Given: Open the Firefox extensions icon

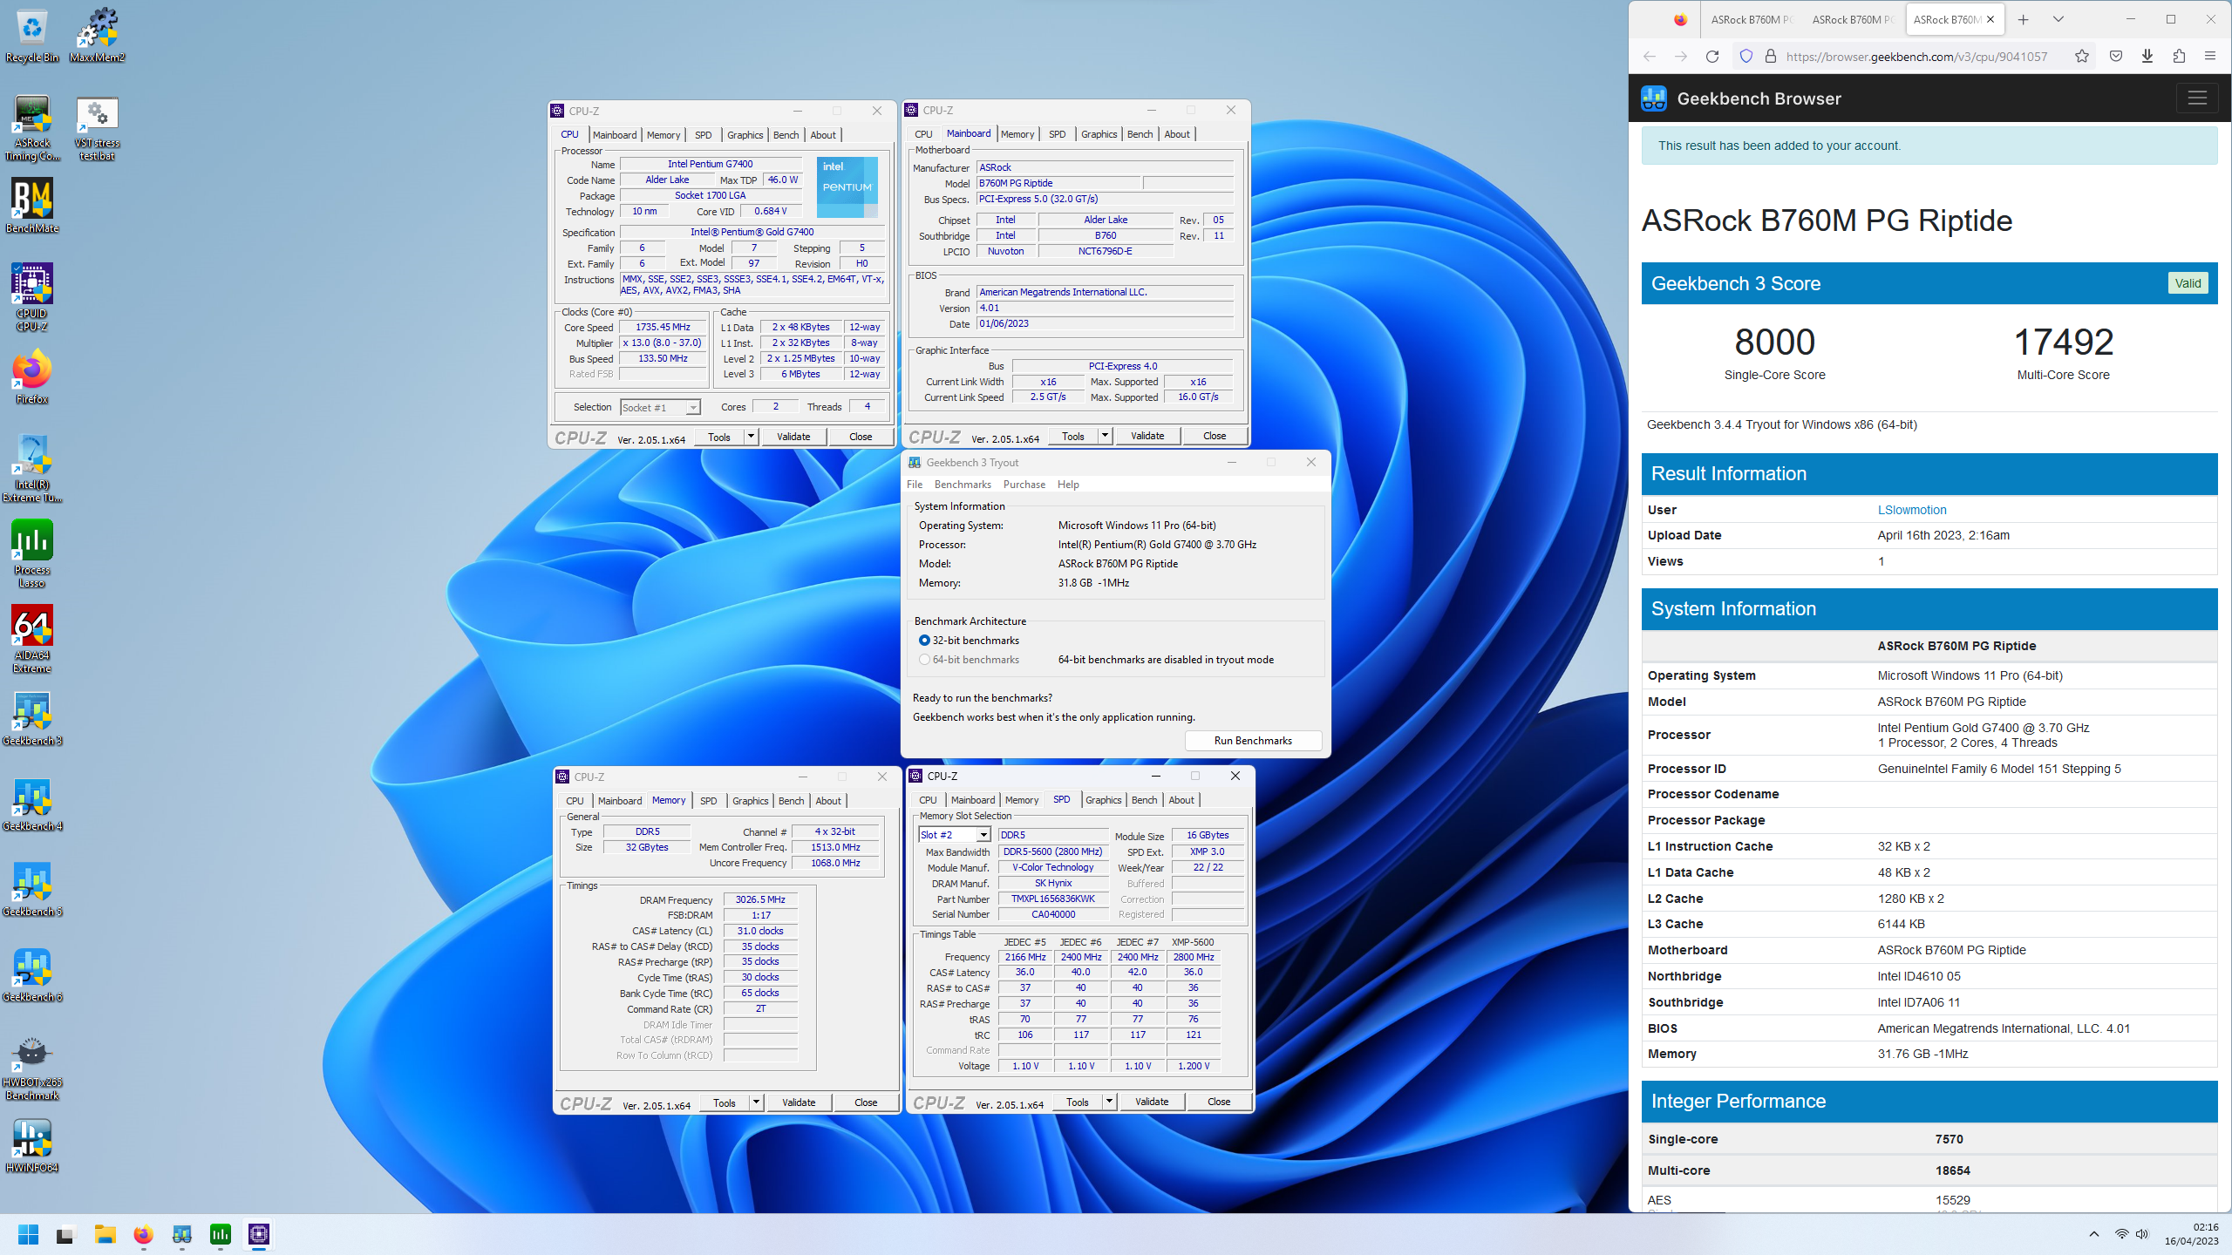Looking at the screenshot, I should [2179, 57].
